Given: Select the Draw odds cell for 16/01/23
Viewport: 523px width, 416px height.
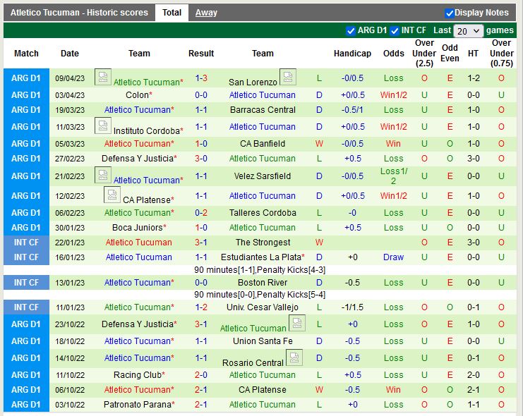Looking at the screenshot, I should pos(394,257).
